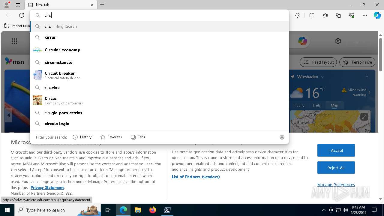Switch to Map weather tab
The height and width of the screenshot is (216, 384).
[x=334, y=105]
